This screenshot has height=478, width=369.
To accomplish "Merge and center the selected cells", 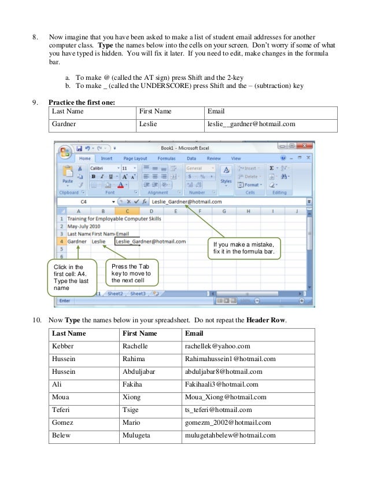I will 173,177.
